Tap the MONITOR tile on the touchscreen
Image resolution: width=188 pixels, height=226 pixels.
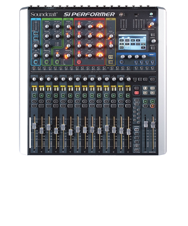click(x=138, y=44)
